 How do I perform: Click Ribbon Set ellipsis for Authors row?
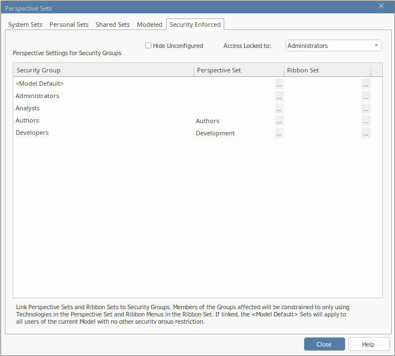pos(366,121)
